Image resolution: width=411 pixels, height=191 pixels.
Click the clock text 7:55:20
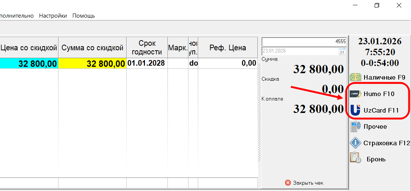(x=380, y=52)
